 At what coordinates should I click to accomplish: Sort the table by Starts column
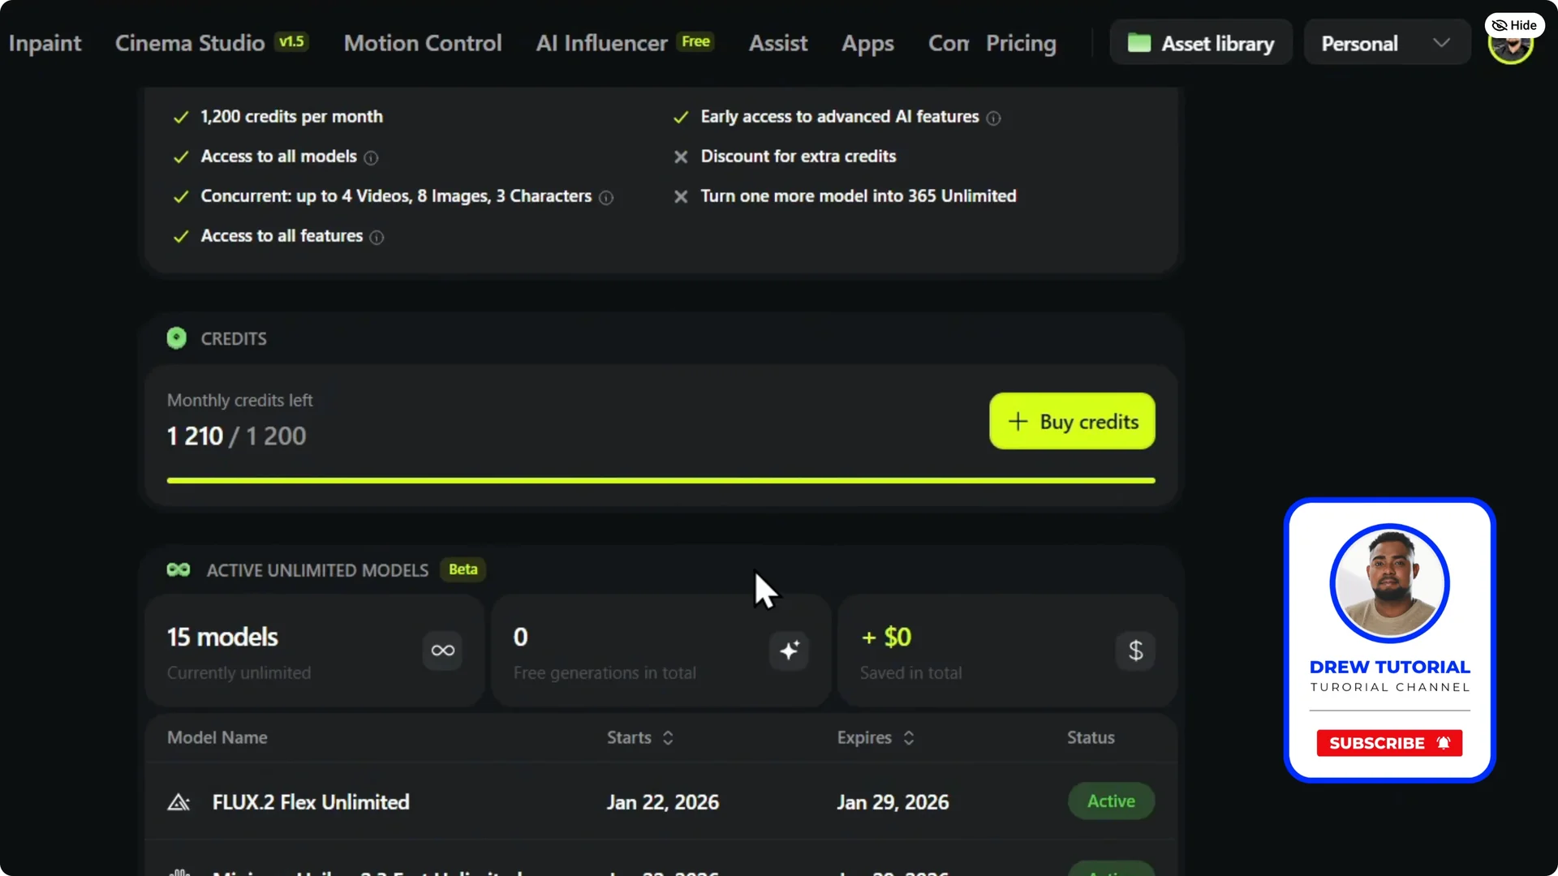tap(668, 738)
